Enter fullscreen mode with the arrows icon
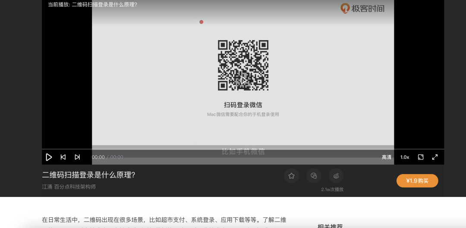The height and width of the screenshot is (228, 466). (435, 157)
